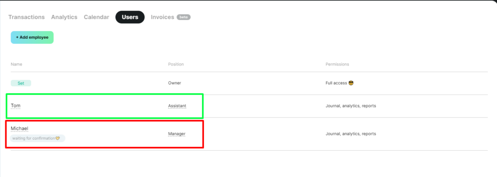The width and height of the screenshot is (497, 177).
Task: Click the Full access permissions text
Action: click(336, 83)
